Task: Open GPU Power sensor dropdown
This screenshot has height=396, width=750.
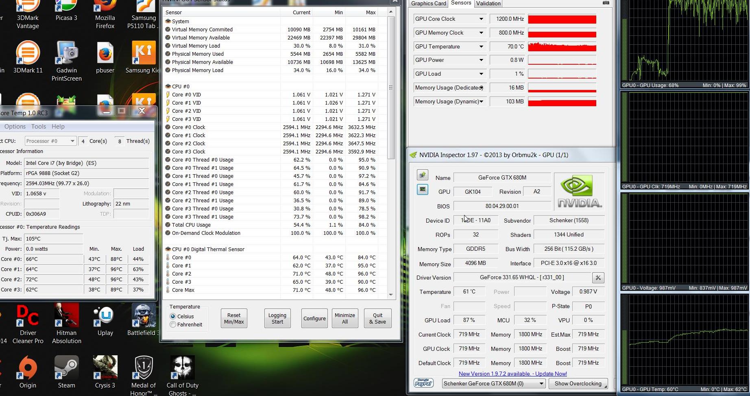Action: pos(481,60)
